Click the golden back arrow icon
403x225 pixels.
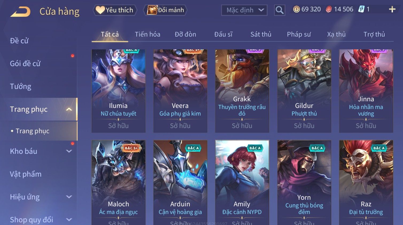click(x=20, y=12)
